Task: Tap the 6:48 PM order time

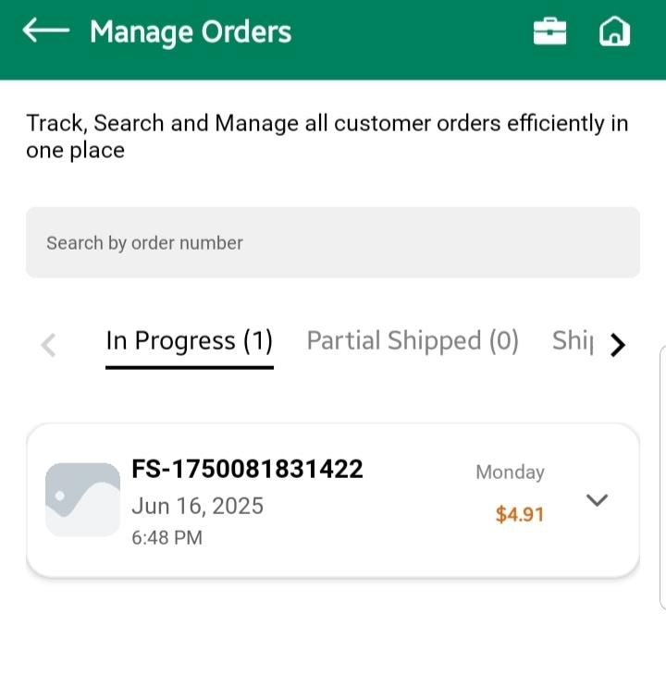Action: click(166, 537)
